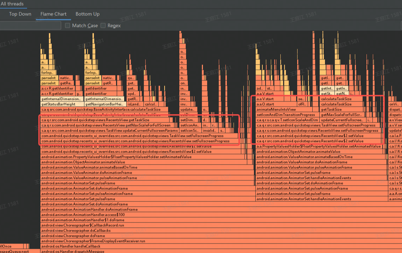Select Choreographer$CallbackRecord.run frame
The width and height of the screenshot is (402, 253).
click(221, 225)
